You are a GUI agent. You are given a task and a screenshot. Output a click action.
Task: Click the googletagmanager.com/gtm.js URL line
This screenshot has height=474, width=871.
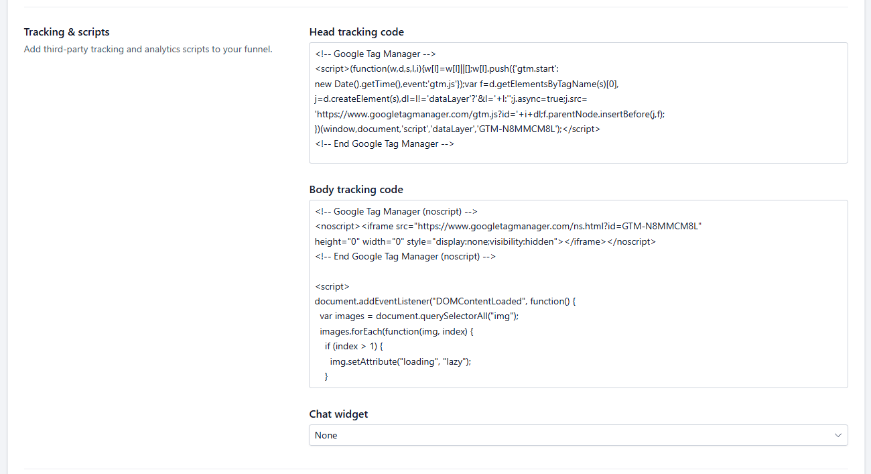(x=490, y=114)
